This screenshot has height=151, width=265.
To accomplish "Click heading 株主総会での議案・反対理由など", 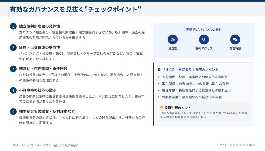I will (x=47, y=112).
